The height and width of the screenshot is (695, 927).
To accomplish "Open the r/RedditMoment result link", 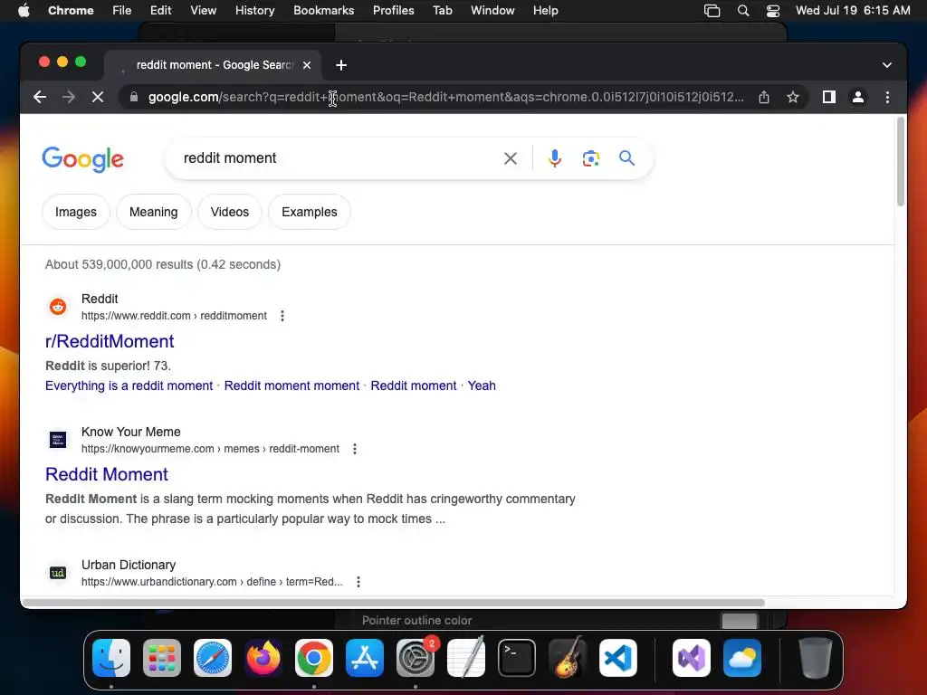I will [x=110, y=341].
